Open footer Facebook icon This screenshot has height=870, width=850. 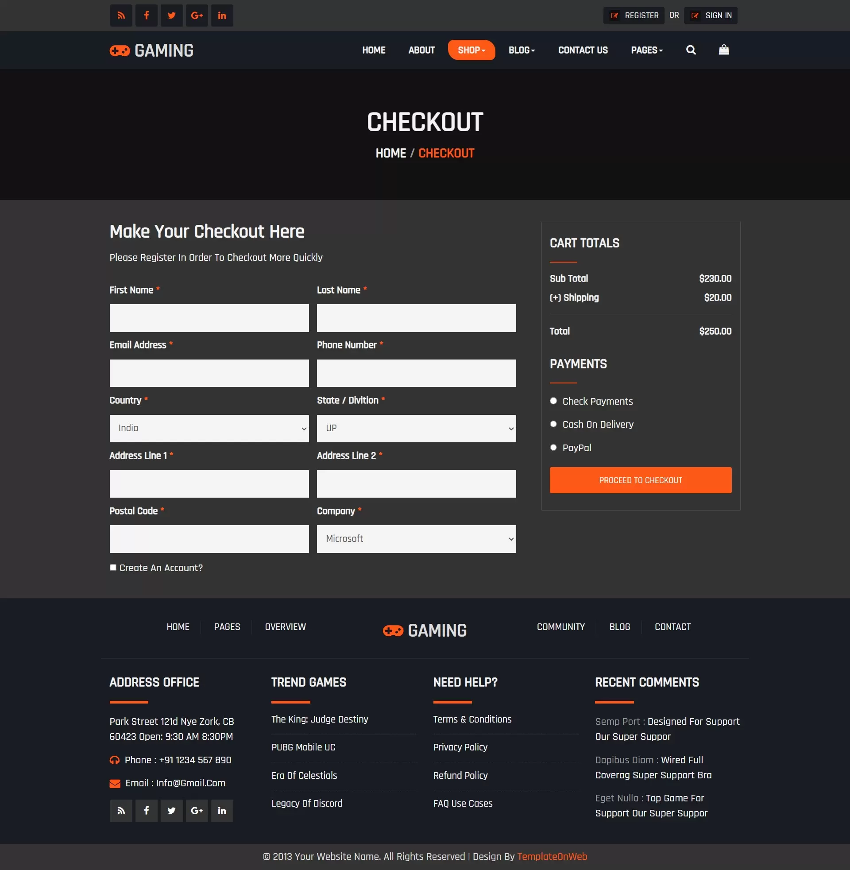point(147,811)
